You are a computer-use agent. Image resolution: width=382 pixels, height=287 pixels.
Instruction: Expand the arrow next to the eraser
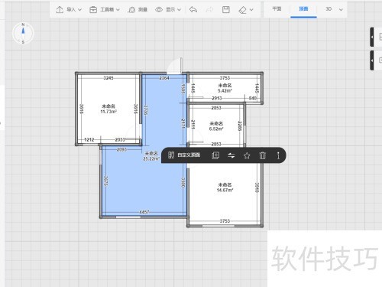251,10
